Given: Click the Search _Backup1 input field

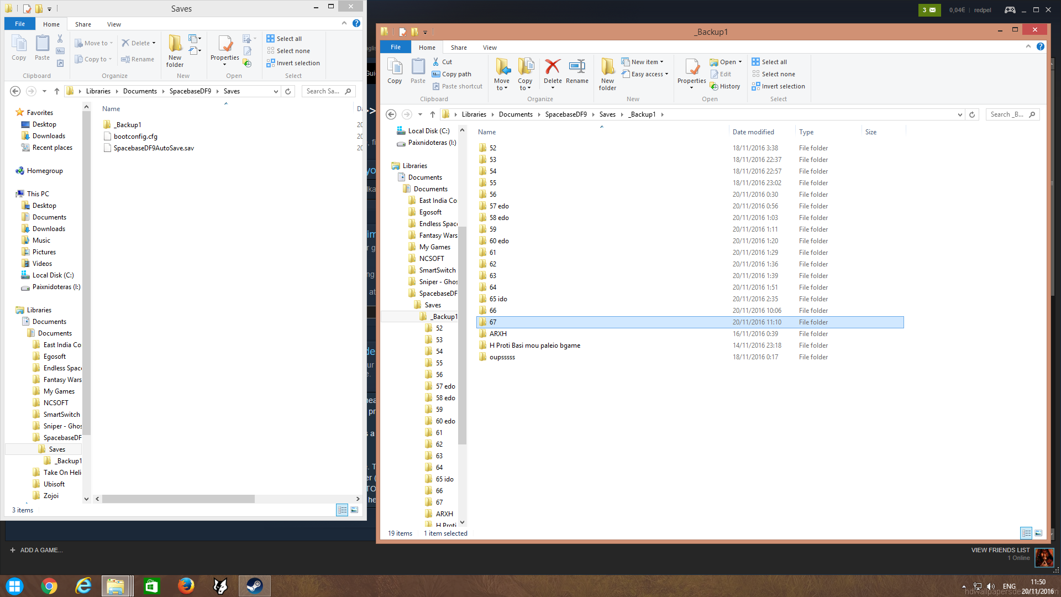Looking at the screenshot, I should tap(1007, 114).
